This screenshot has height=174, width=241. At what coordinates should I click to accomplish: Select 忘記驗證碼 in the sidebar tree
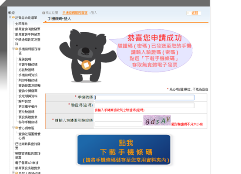(27, 70)
